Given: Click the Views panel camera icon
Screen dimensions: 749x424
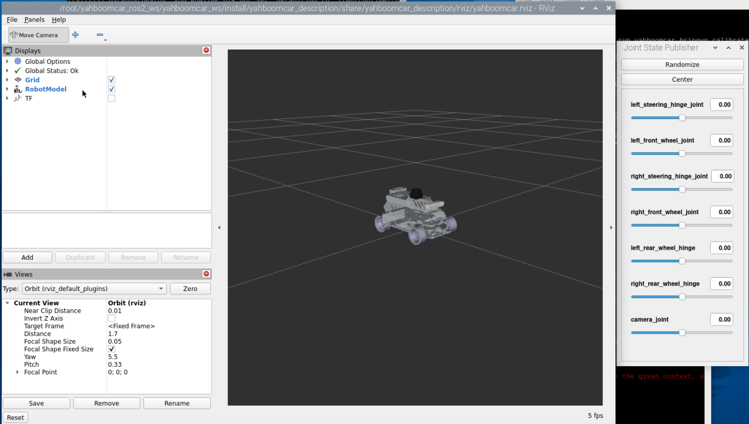Looking at the screenshot, I should 8,274.
